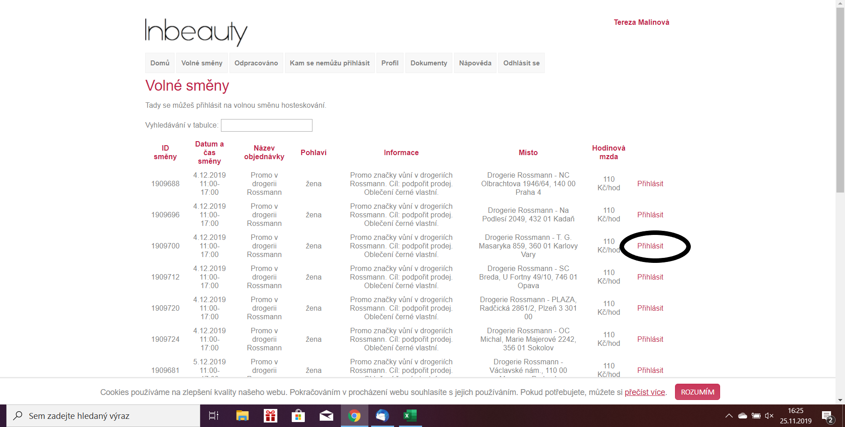Viewport: 845px width, 427px height.
Task: Sort by Název objednávky column
Action: [x=264, y=152]
